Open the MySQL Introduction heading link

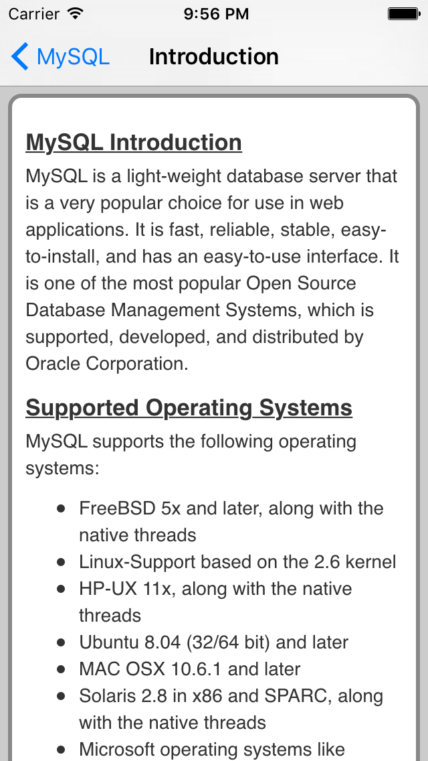point(133,142)
